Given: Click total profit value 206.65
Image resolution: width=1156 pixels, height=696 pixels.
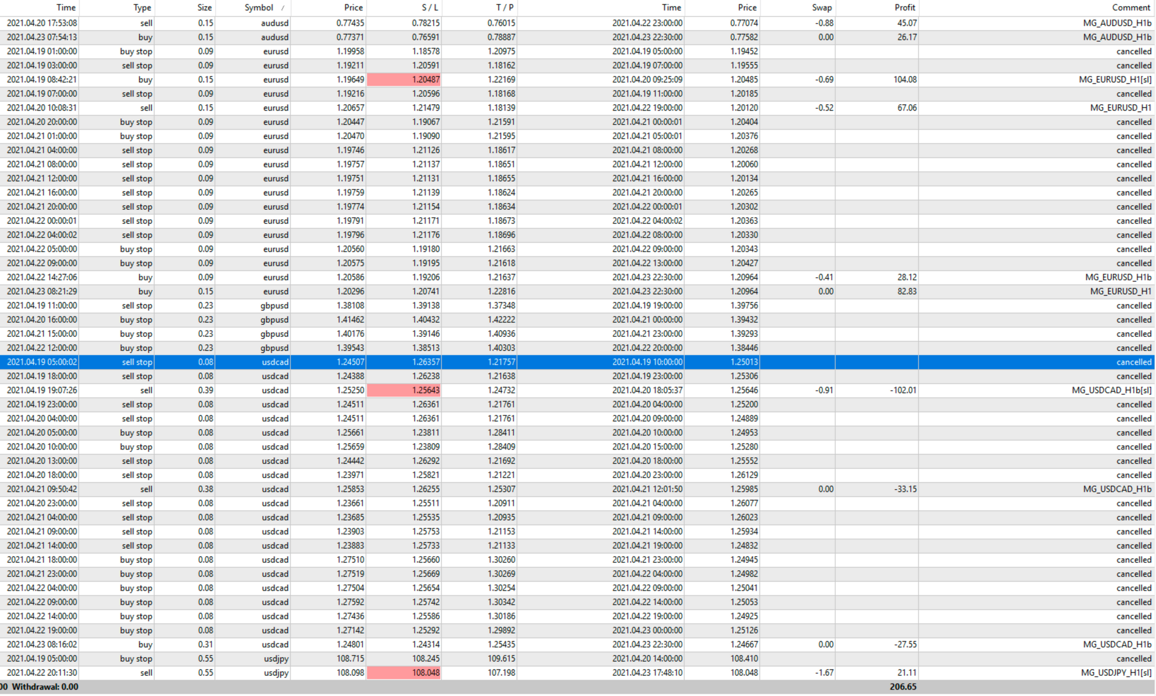Looking at the screenshot, I should point(902,687).
